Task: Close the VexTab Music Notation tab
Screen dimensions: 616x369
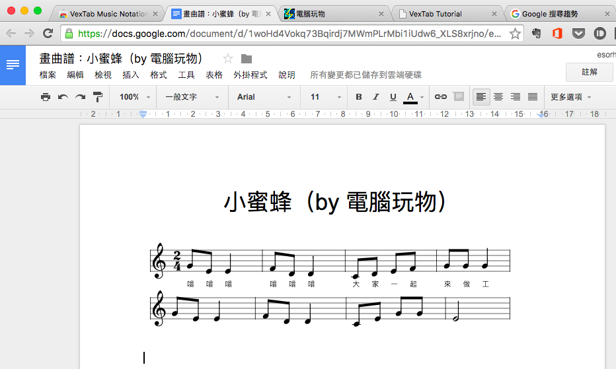Action: click(155, 14)
